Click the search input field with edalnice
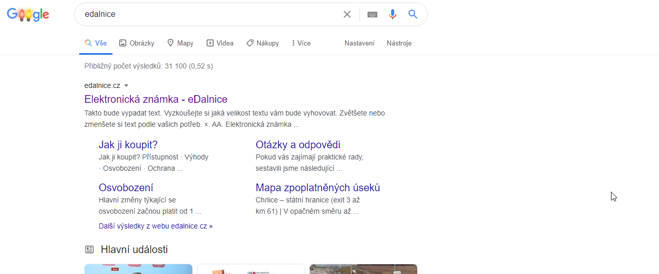659x274 pixels. tap(204, 14)
